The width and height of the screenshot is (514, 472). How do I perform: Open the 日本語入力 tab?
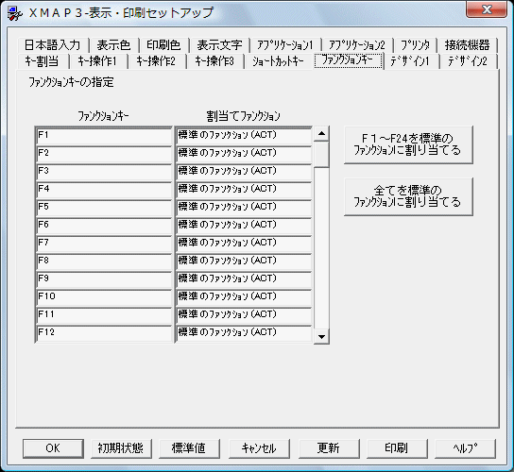click(53, 45)
